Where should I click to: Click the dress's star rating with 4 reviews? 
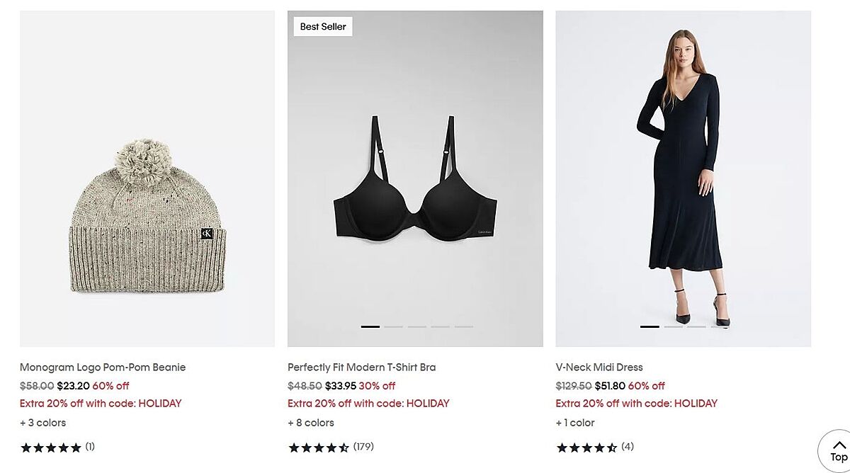click(586, 448)
